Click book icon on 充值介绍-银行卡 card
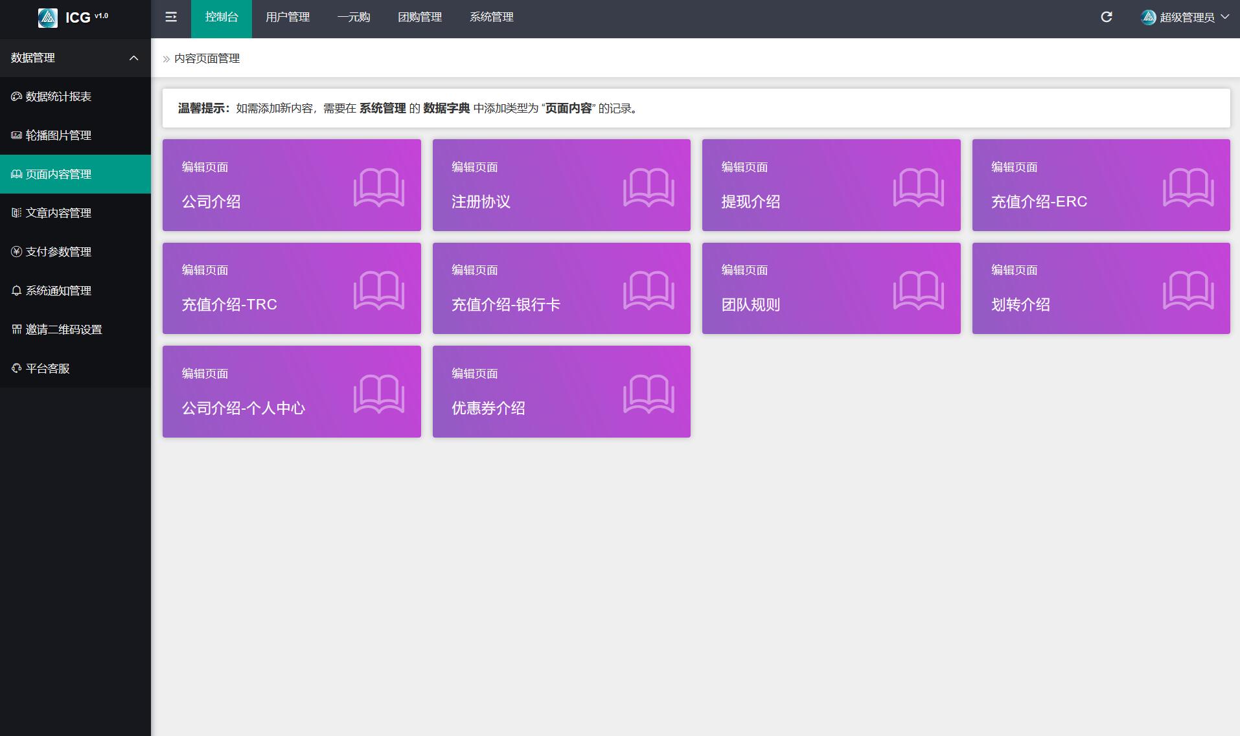 pos(649,291)
